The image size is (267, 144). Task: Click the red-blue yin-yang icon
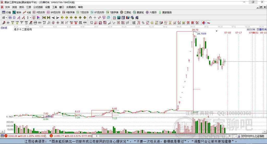(x=204, y=23)
